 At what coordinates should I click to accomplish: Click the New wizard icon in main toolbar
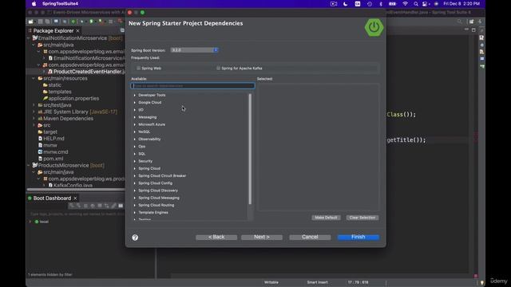(x=30, y=22)
